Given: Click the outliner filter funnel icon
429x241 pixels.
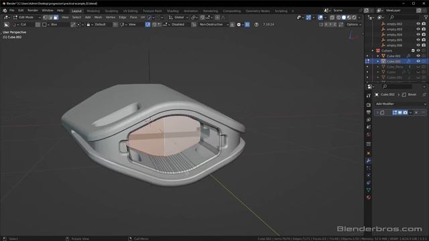Looking at the screenshot, I should (426, 17).
